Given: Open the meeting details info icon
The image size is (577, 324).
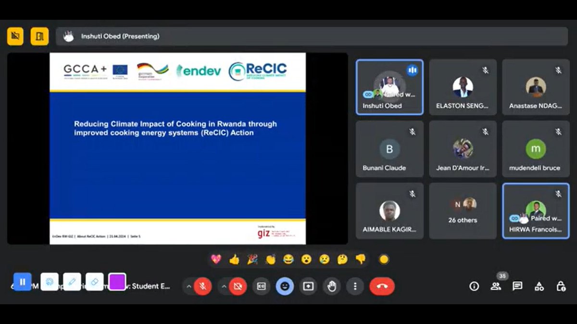Looking at the screenshot, I should [474, 286].
